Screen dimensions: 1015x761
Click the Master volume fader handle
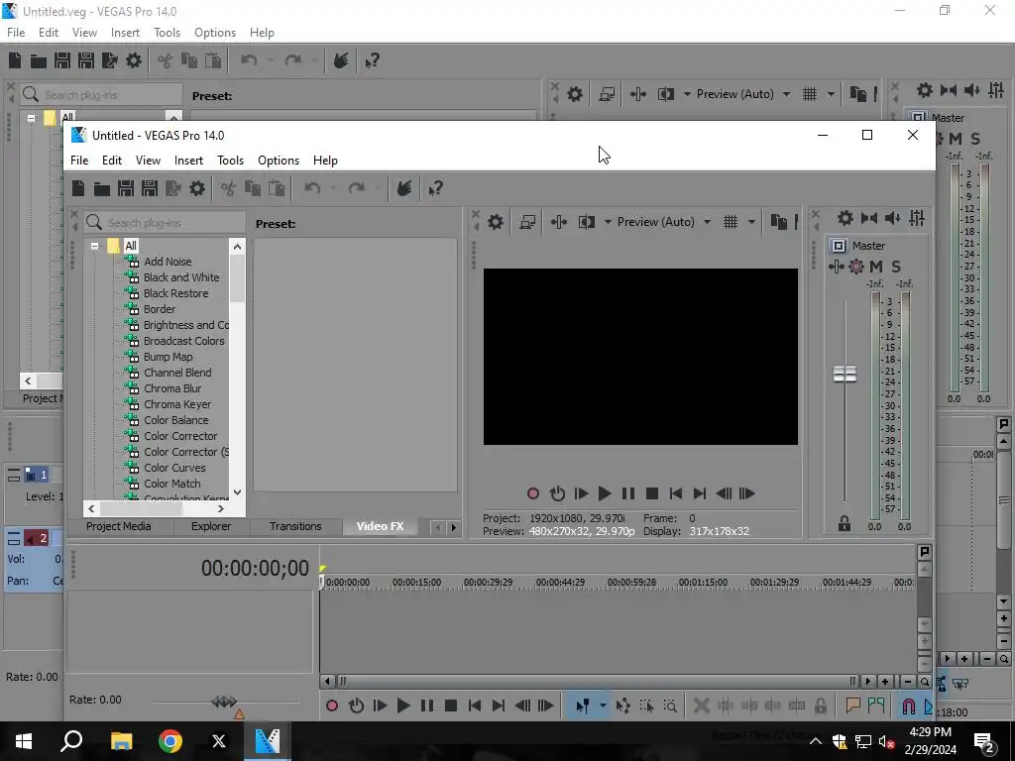845,374
